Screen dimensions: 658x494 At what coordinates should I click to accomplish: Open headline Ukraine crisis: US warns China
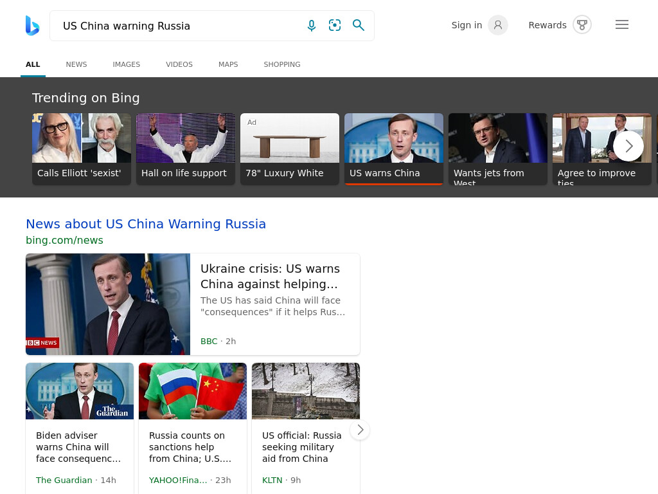(271, 277)
